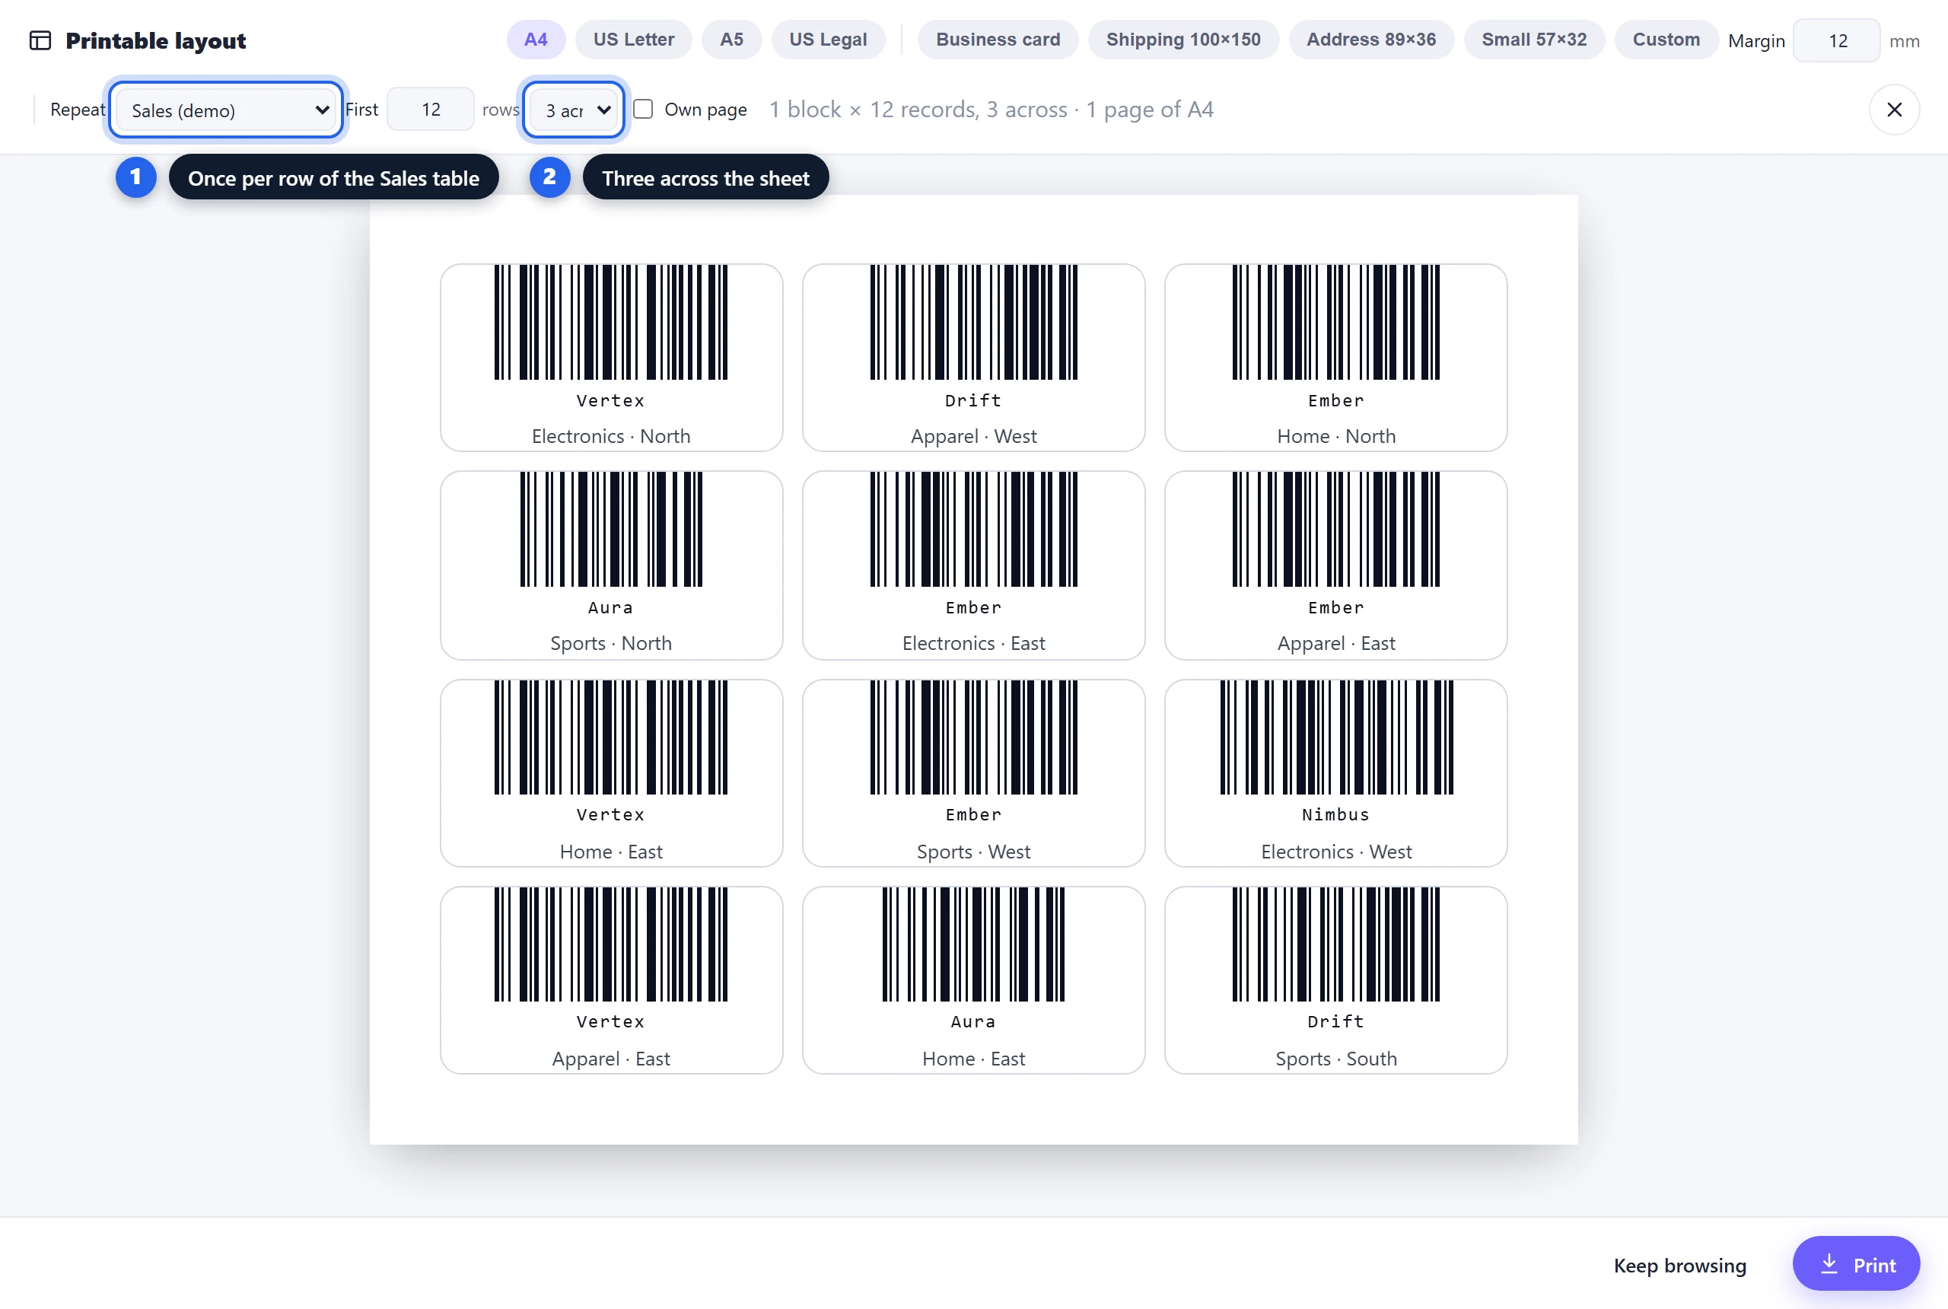Image resolution: width=1948 pixels, height=1309 pixels.
Task: Click the Print button
Action: click(1855, 1264)
